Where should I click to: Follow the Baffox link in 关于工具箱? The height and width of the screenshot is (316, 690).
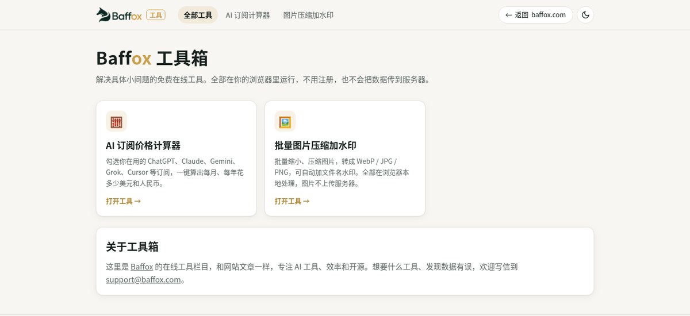[x=141, y=267]
